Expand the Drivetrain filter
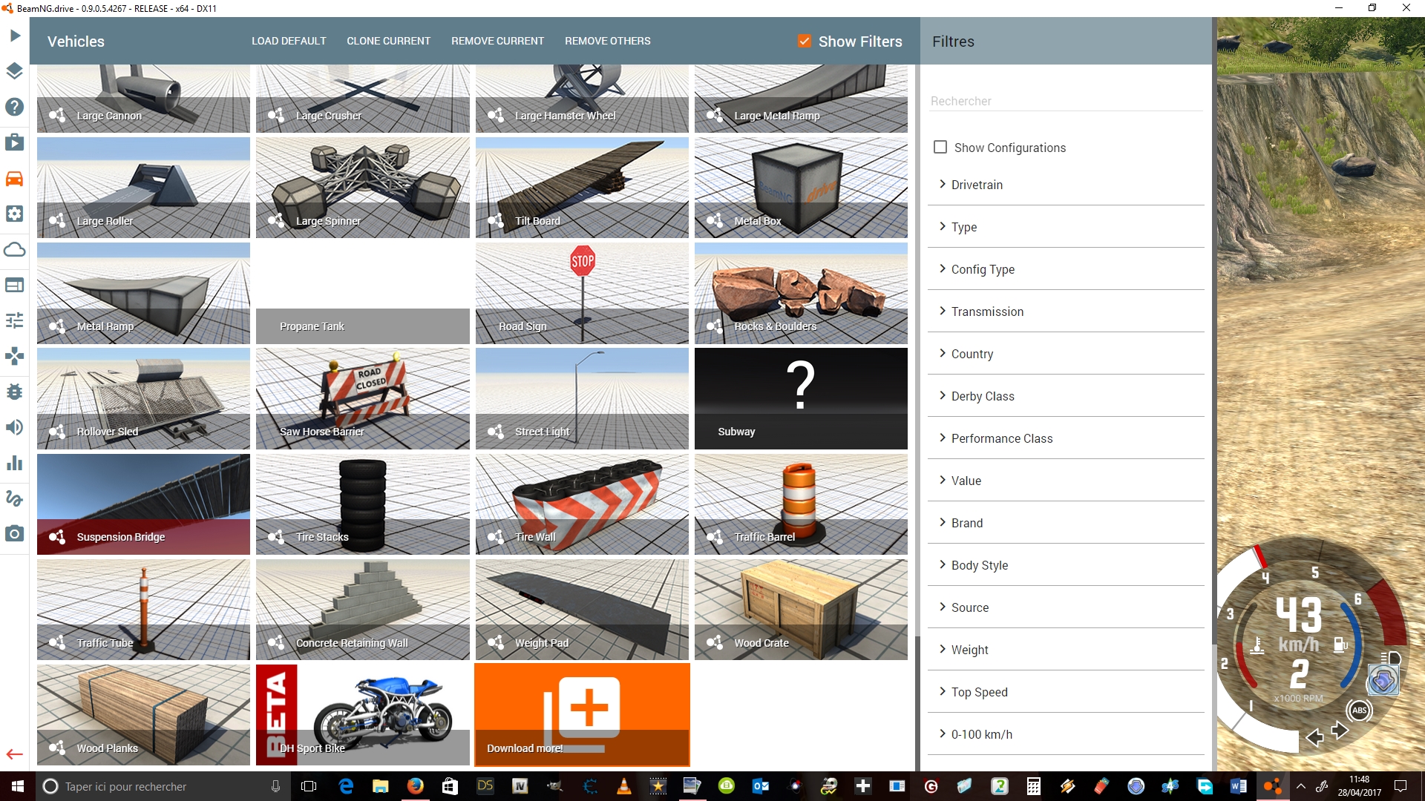This screenshot has height=801, width=1425. coord(1066,185)
